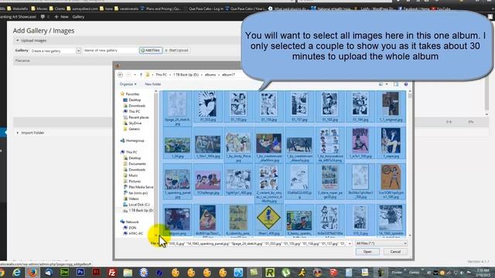This screenshot has height=278, width=495.
Task: Select Local Disk (C:) in navigation pane
Action: tap(139, 205)
